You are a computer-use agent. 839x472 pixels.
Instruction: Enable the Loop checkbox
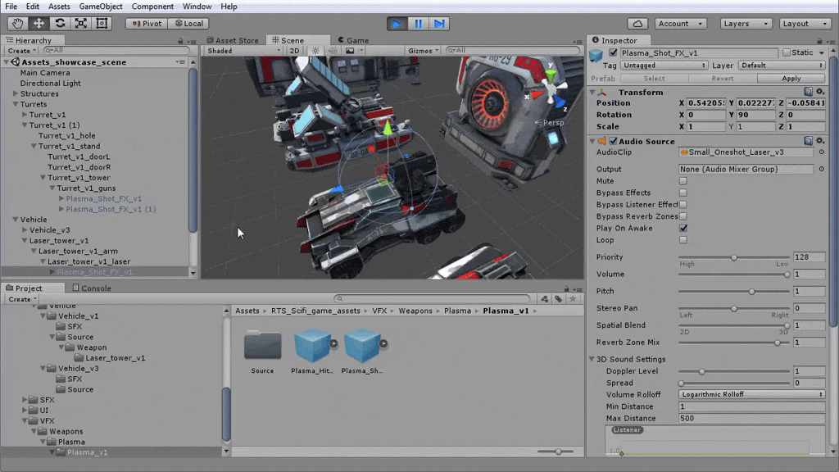683,240
